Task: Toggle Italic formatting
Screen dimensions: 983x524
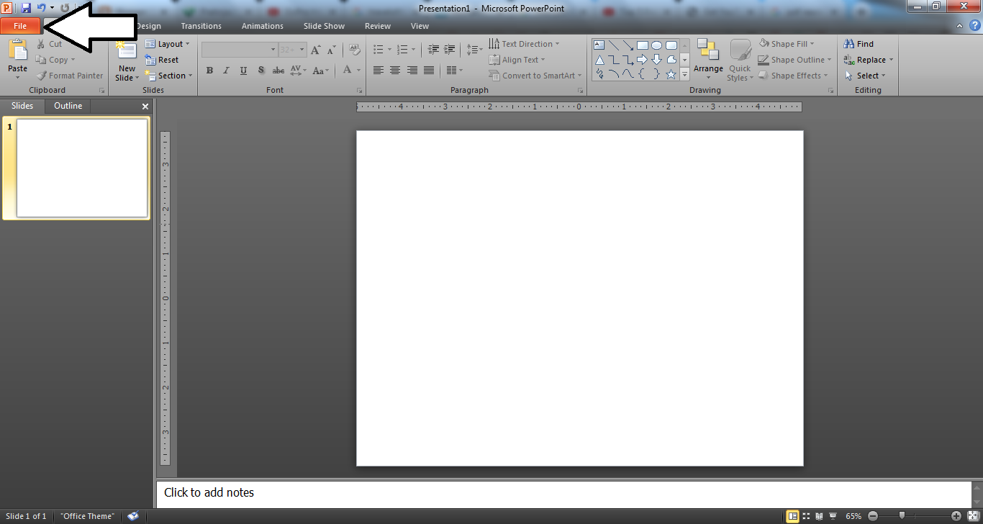Action: pos(226,71)
